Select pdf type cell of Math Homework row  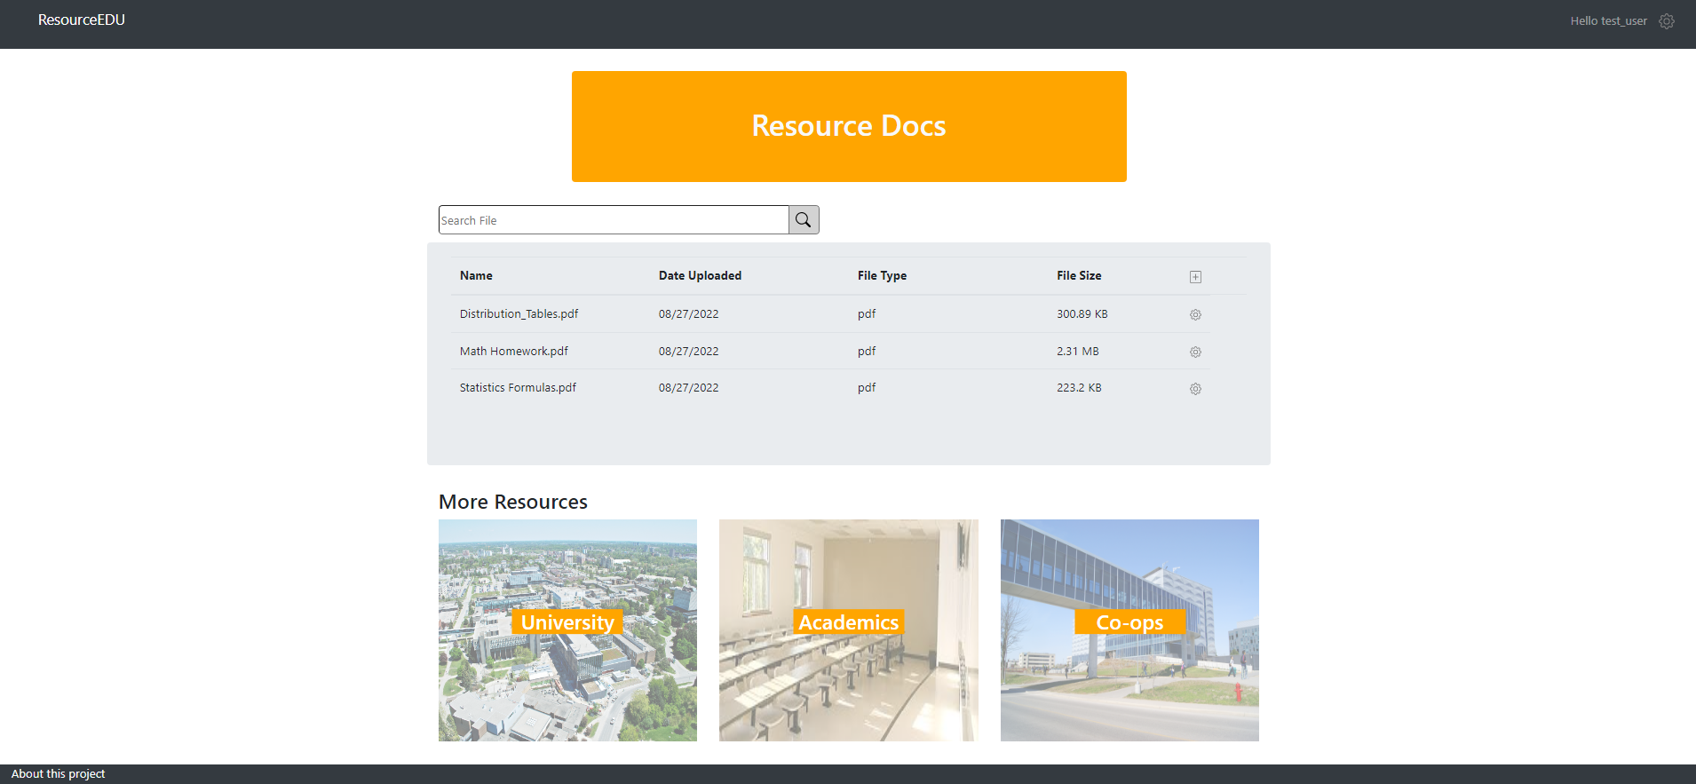867,352
